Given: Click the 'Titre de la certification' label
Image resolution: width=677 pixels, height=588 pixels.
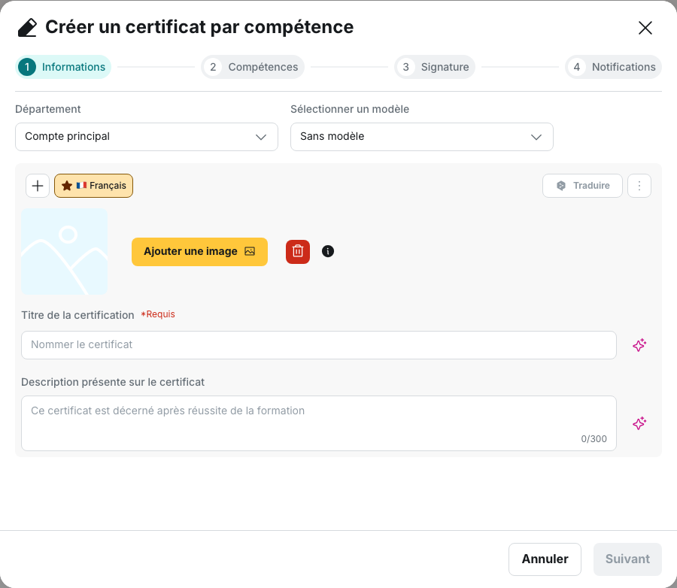Looking at the screenshot, I should tap(77, 315).
